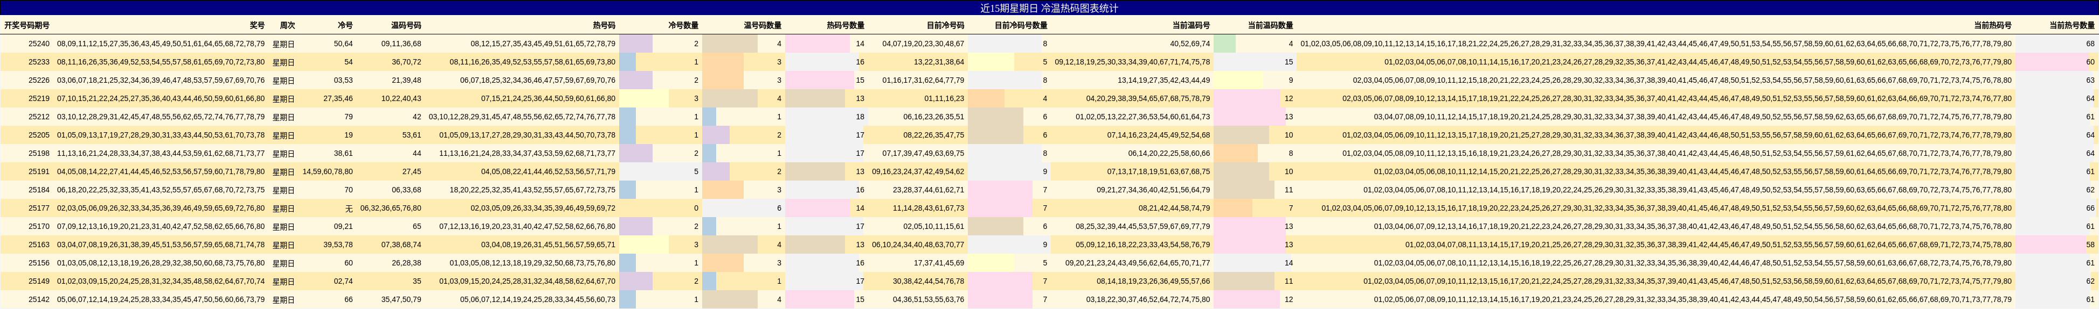Click cold numbers cell 02,74

tap(343, 282)
